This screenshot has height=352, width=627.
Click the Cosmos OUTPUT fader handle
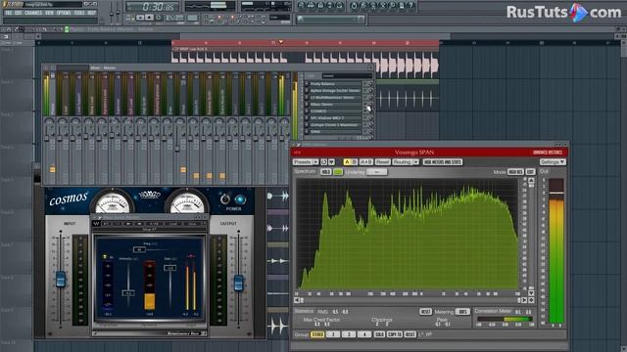click(238, 283)
